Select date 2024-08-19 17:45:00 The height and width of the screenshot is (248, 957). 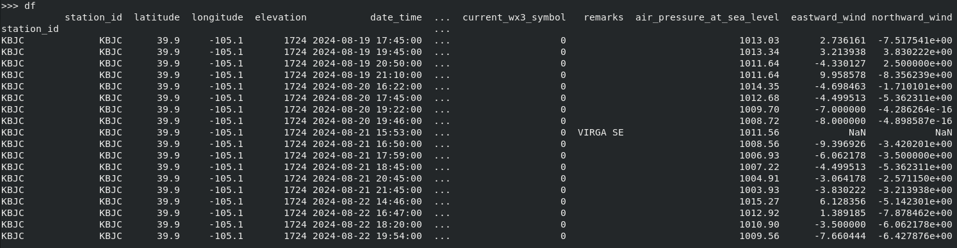pos(367,40)
